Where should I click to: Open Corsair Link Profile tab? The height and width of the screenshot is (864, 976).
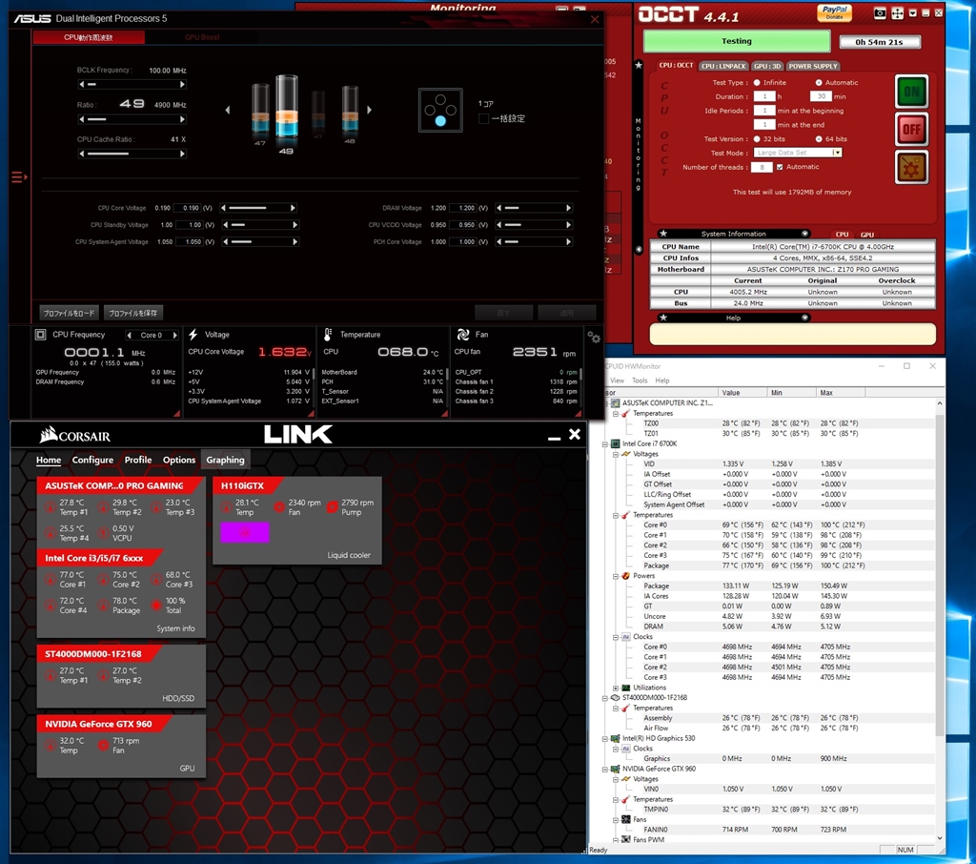[x=138, y=460]
